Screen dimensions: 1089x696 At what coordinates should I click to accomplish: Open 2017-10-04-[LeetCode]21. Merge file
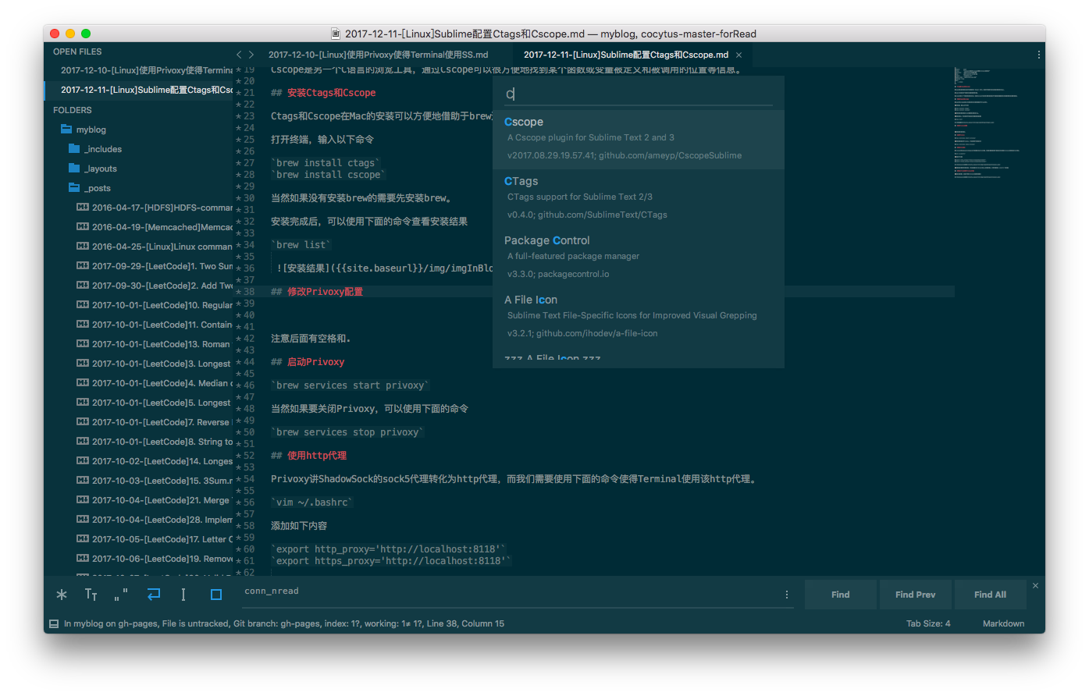click(162, 500)
